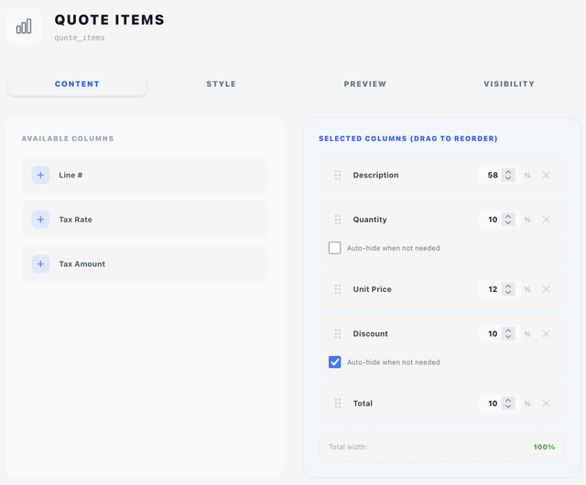Image resolution: width=586 pixels, height=485 pixels.
Task: Switch to the Visibility tab
Action: point(509,84)
